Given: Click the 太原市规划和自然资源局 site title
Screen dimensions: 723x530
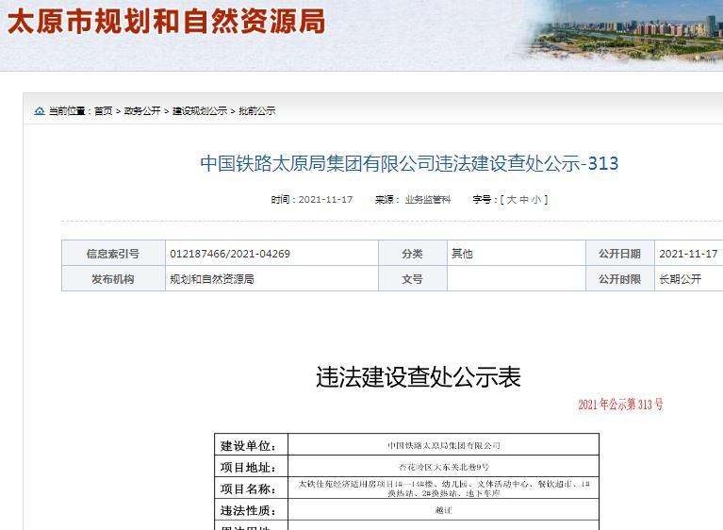Looking at the screenshot, I should (x=167, y=22).
